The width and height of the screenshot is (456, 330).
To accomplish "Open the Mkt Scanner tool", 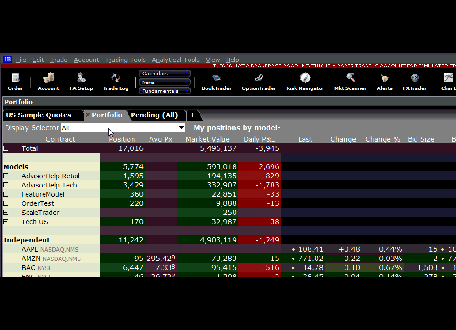I will coord(350,81).
